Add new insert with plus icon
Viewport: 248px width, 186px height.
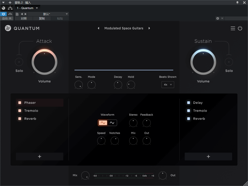10,3
